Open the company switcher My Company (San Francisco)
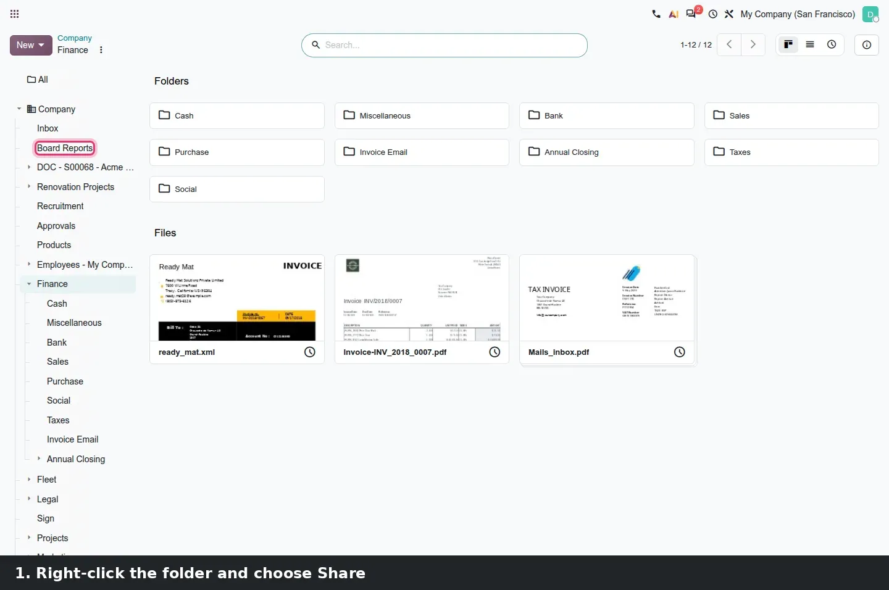889x590 pixels. [x=798, y=14]
